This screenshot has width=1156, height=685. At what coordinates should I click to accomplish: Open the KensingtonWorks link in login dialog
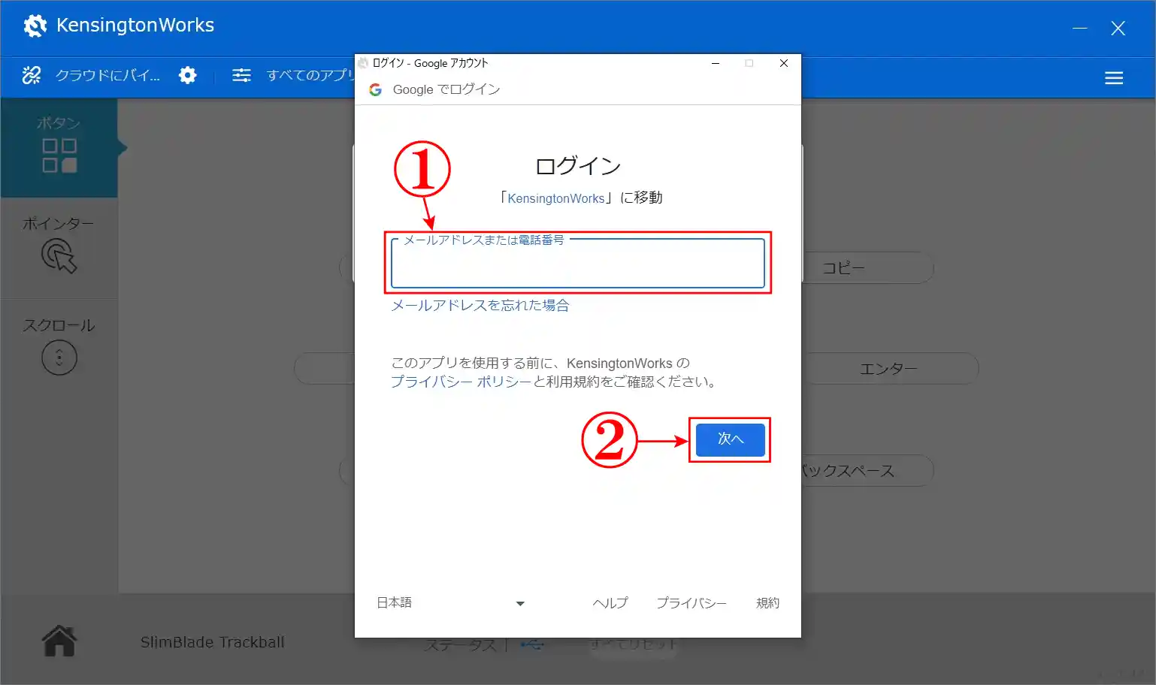(x=555, y=198)
